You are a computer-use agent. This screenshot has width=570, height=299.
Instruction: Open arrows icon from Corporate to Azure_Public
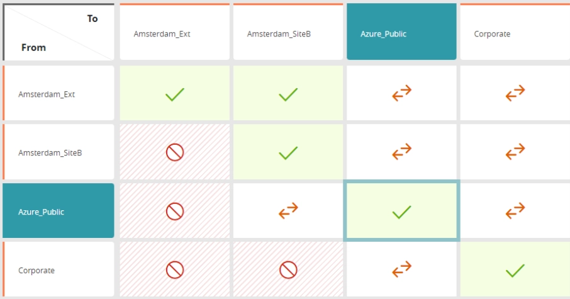[x=401, y=269]
